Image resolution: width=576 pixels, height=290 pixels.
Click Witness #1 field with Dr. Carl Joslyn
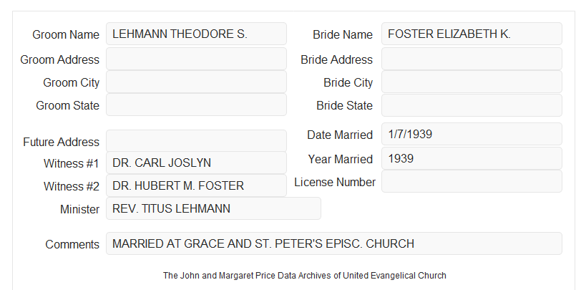pos(196,163)
